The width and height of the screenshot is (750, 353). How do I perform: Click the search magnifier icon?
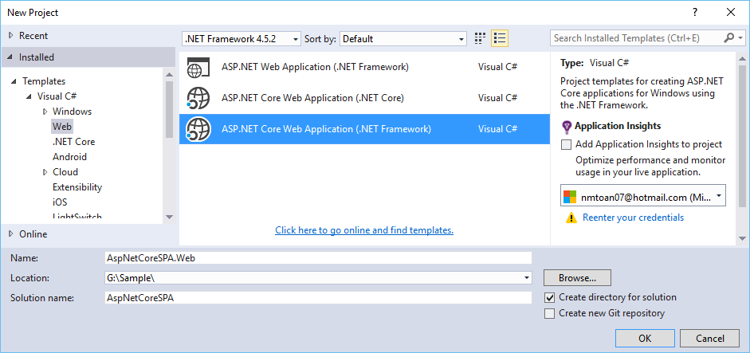coord(729,38)
